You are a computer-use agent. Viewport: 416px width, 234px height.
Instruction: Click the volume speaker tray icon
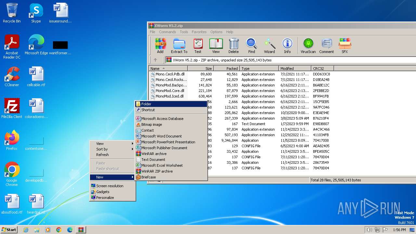369,230
